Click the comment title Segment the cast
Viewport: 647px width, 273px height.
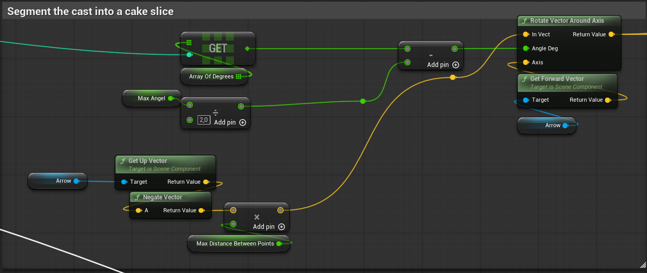pos(91,11)
